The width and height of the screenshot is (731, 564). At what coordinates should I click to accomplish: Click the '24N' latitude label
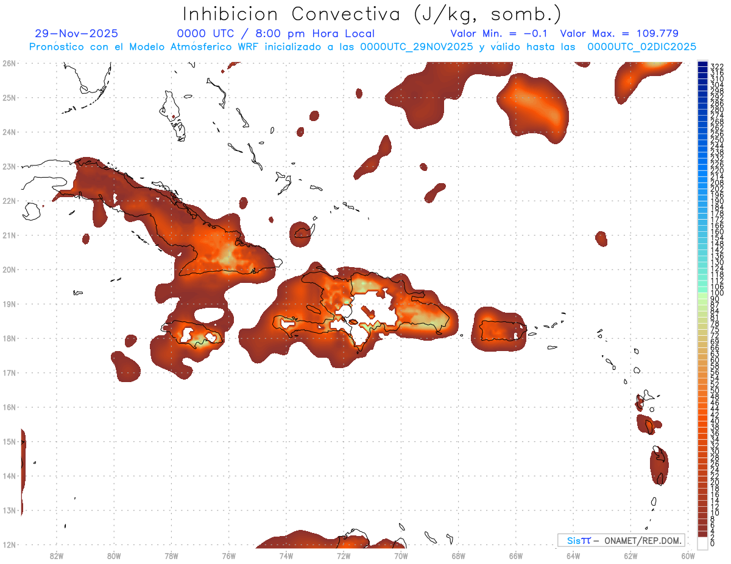pyautogui.click(x=9, y=132)
